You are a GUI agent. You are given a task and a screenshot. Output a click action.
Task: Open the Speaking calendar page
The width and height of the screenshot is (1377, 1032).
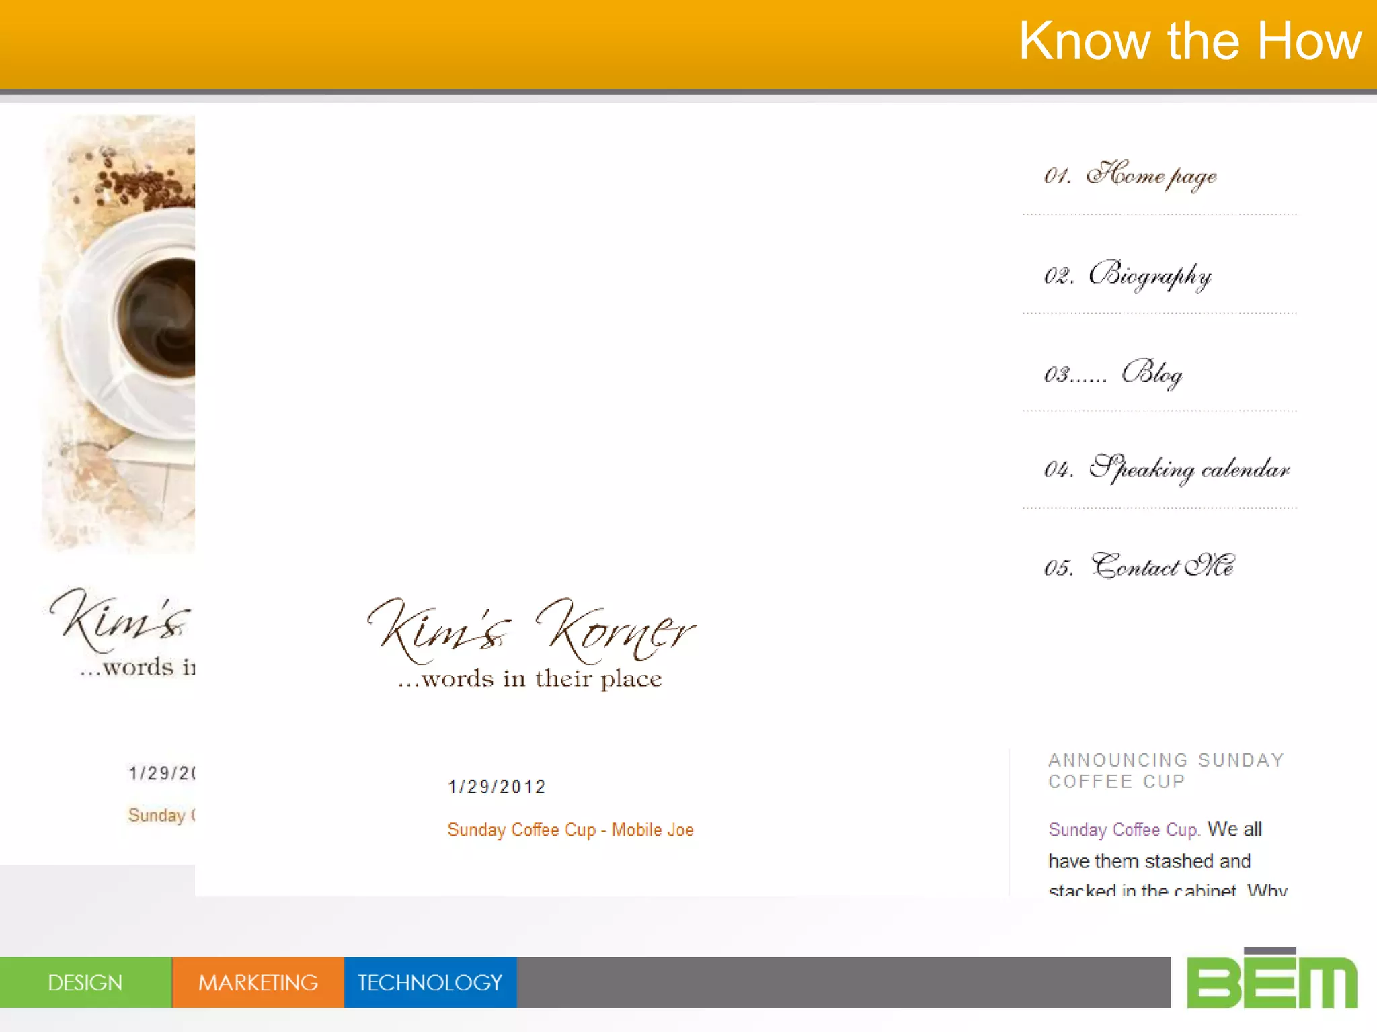tap(1167, 468)
